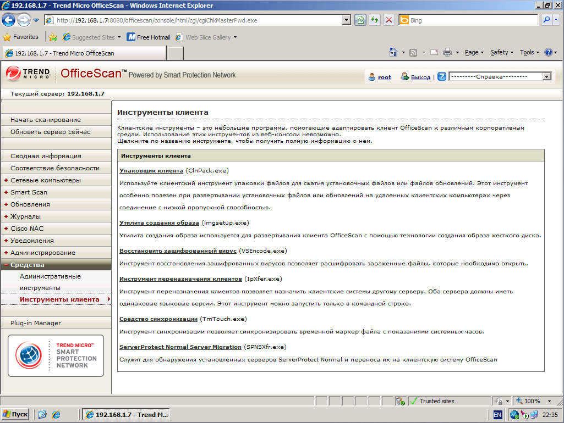Select the 192.168.1.7 Trend Micro OfficeScan tab

(x=85, y=53)
